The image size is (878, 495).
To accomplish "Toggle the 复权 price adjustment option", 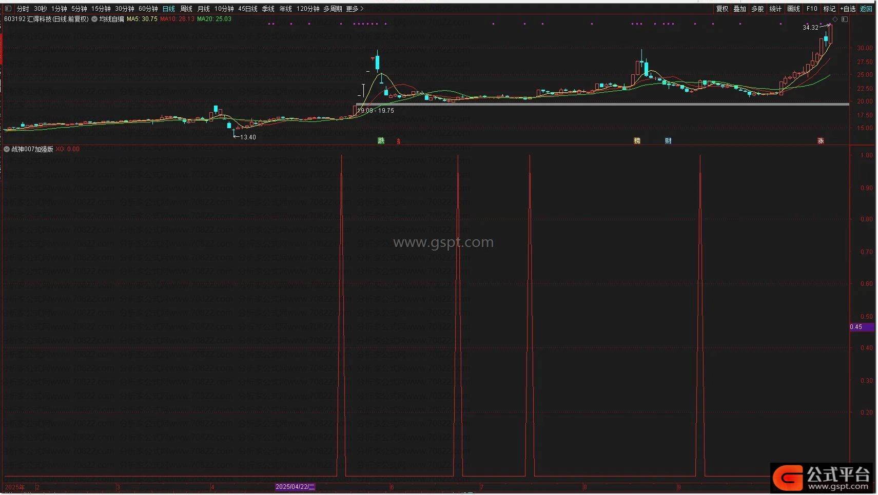I will 722,9.
